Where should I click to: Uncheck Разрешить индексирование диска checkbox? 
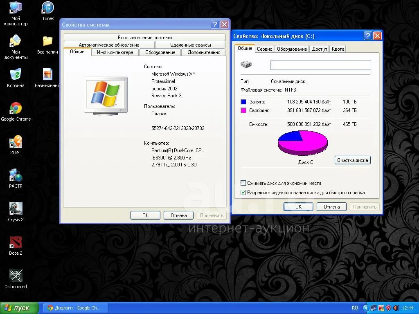point(243,193)
